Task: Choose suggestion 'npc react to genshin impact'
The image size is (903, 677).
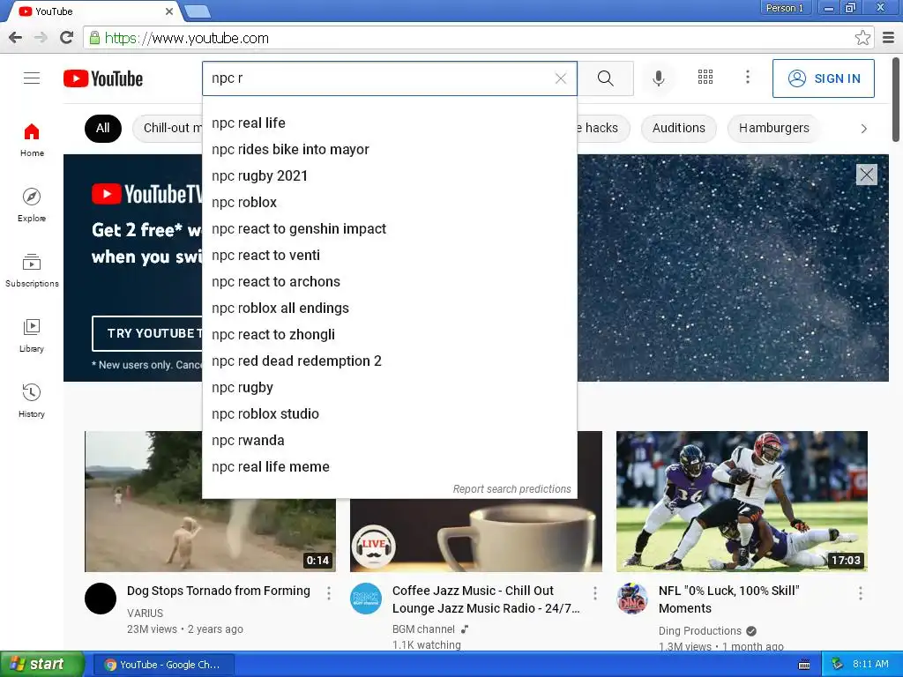Action: pyautogui.click(x=389, y=229)
